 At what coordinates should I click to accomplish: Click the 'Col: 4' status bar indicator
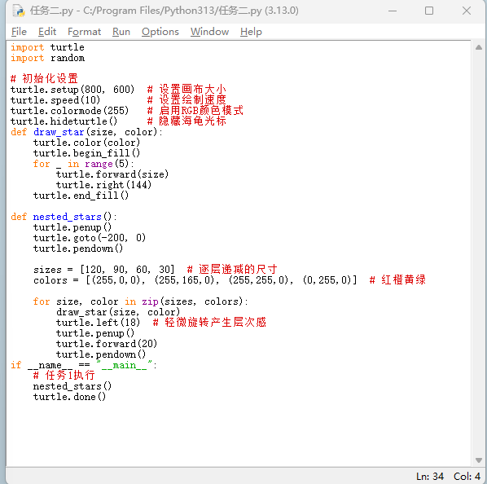click(467, 476)
